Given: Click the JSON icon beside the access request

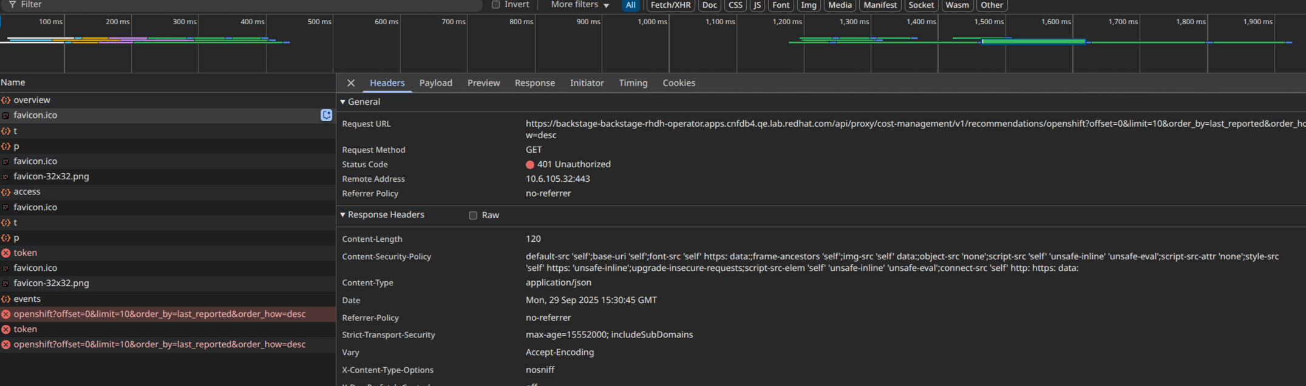Looking at the screenshot, I should tap(6, 191).
